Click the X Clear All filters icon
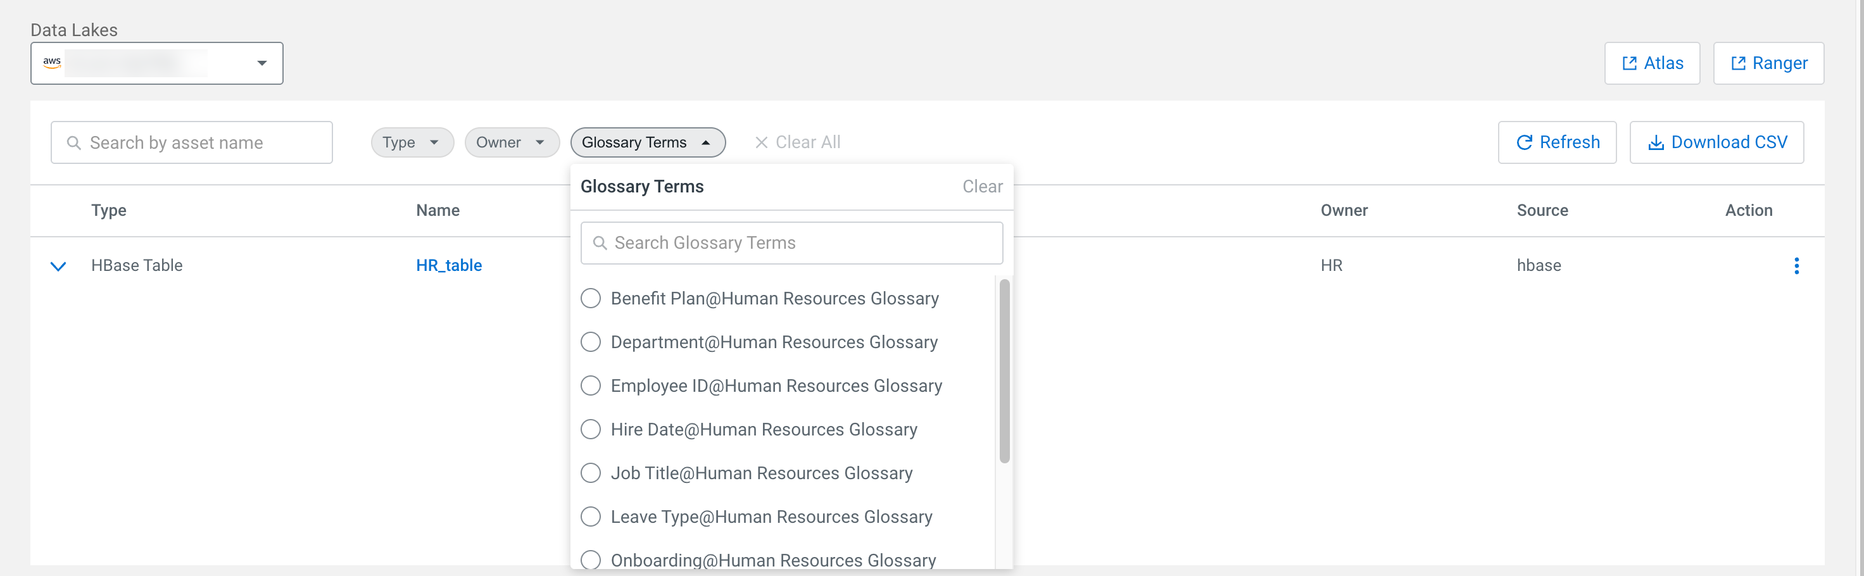Viewport: 1864px width, 576px height. [760, 142]
